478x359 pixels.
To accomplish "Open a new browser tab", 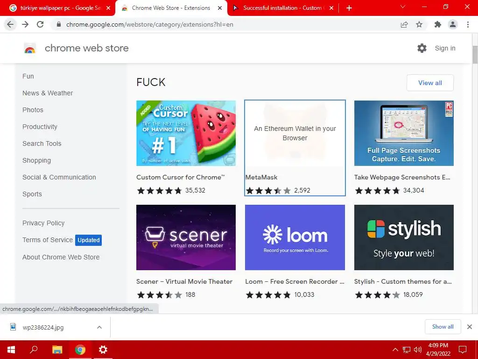I will 349,8.
